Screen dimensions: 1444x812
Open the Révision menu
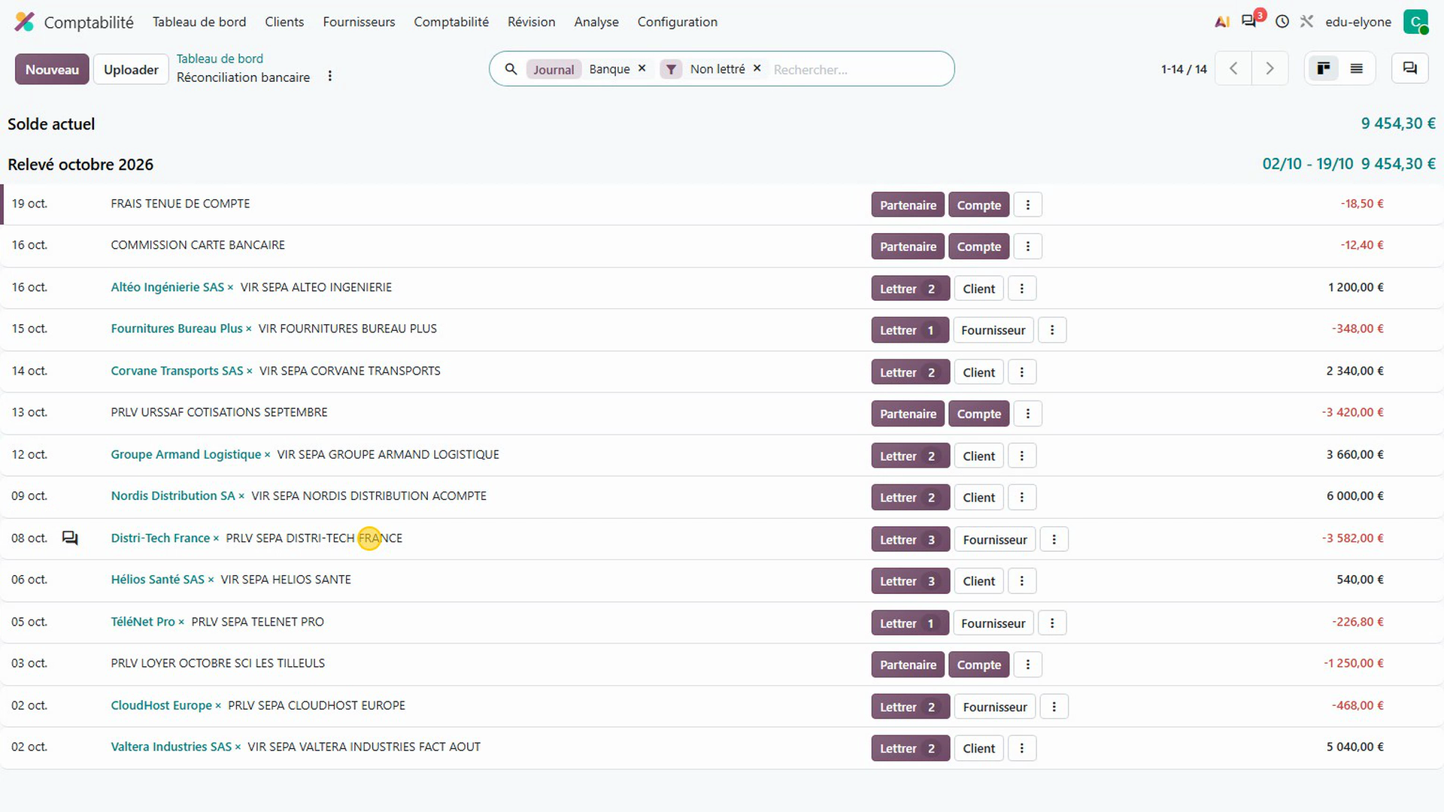point(531,22)
